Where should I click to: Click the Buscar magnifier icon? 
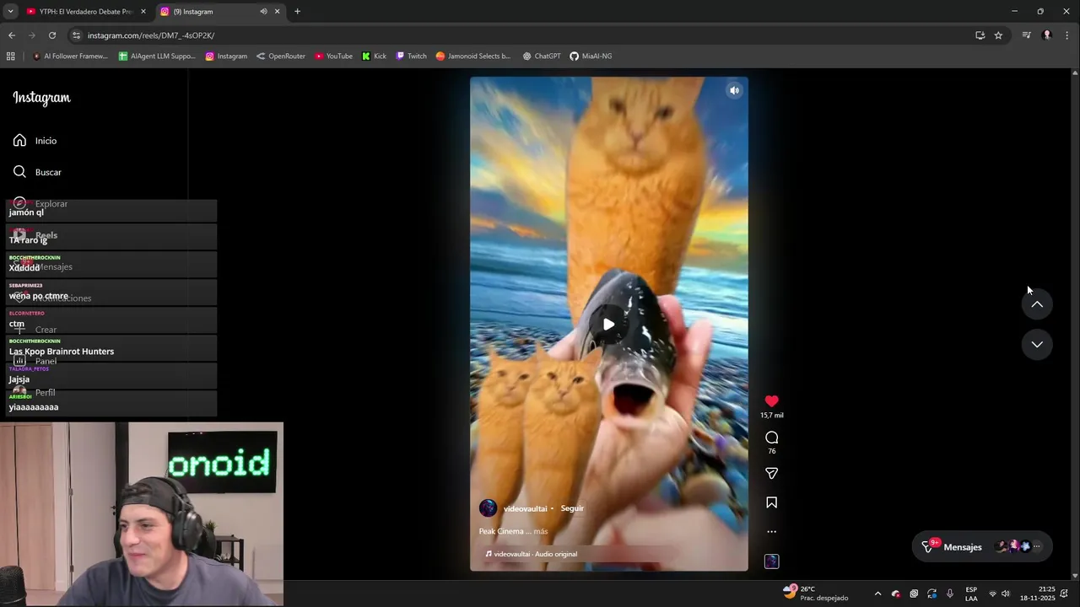[x=19, y=172]
